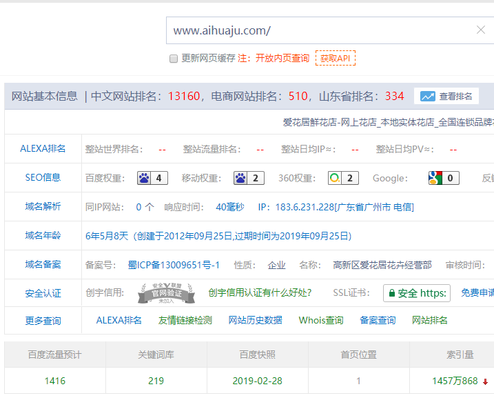Click the mobile weight paw badge
This screenshot has height=398, width=494.
pos(249,178)
